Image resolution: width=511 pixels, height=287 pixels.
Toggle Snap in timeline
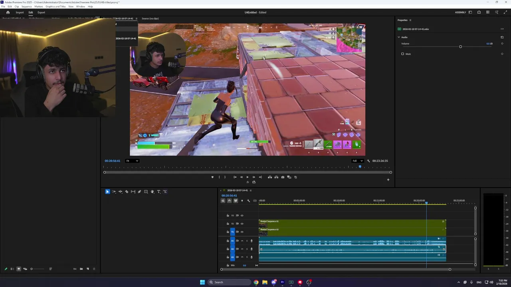pos(229,201)
